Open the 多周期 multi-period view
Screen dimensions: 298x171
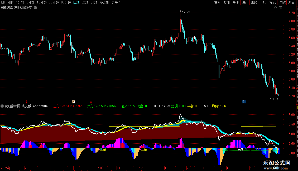tap(104, 2)
